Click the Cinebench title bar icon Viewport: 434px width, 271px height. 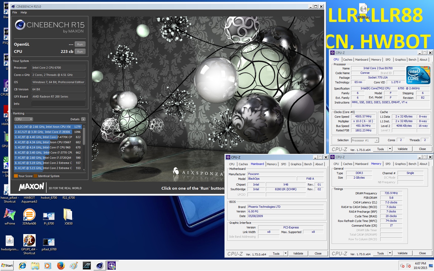tap(13, 6)
